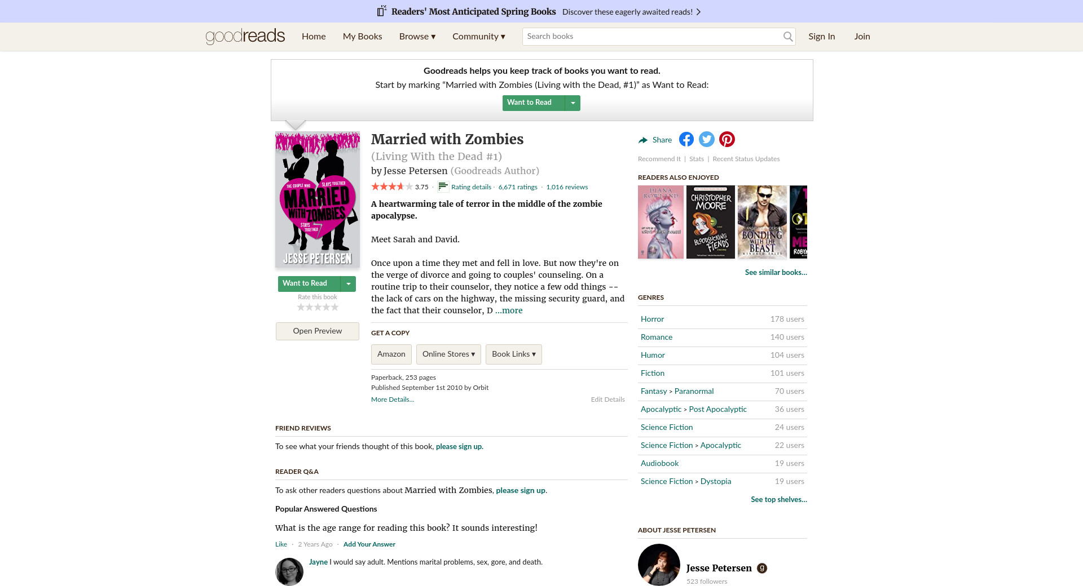Click the Amazon button
The width and height of the screenshot is (1083, 586).
click(x=391, y=354)
